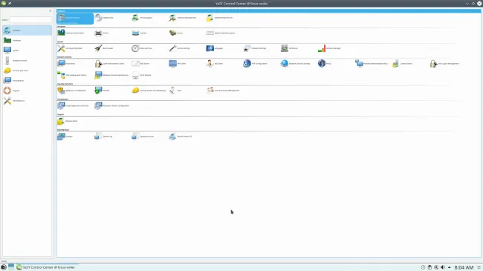Viewport: 483px width, 271px height.
Task: Open the Sudo module
Action: click(175, 91)
